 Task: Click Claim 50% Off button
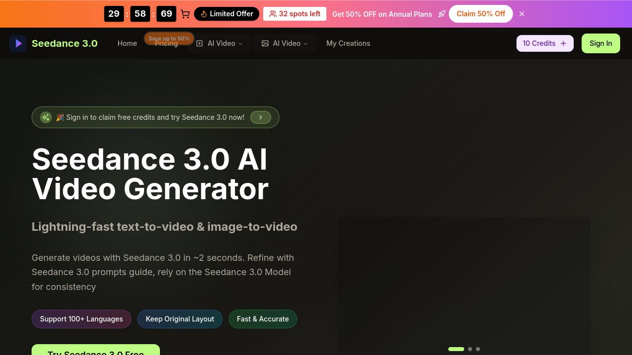(x=481, y=14)
